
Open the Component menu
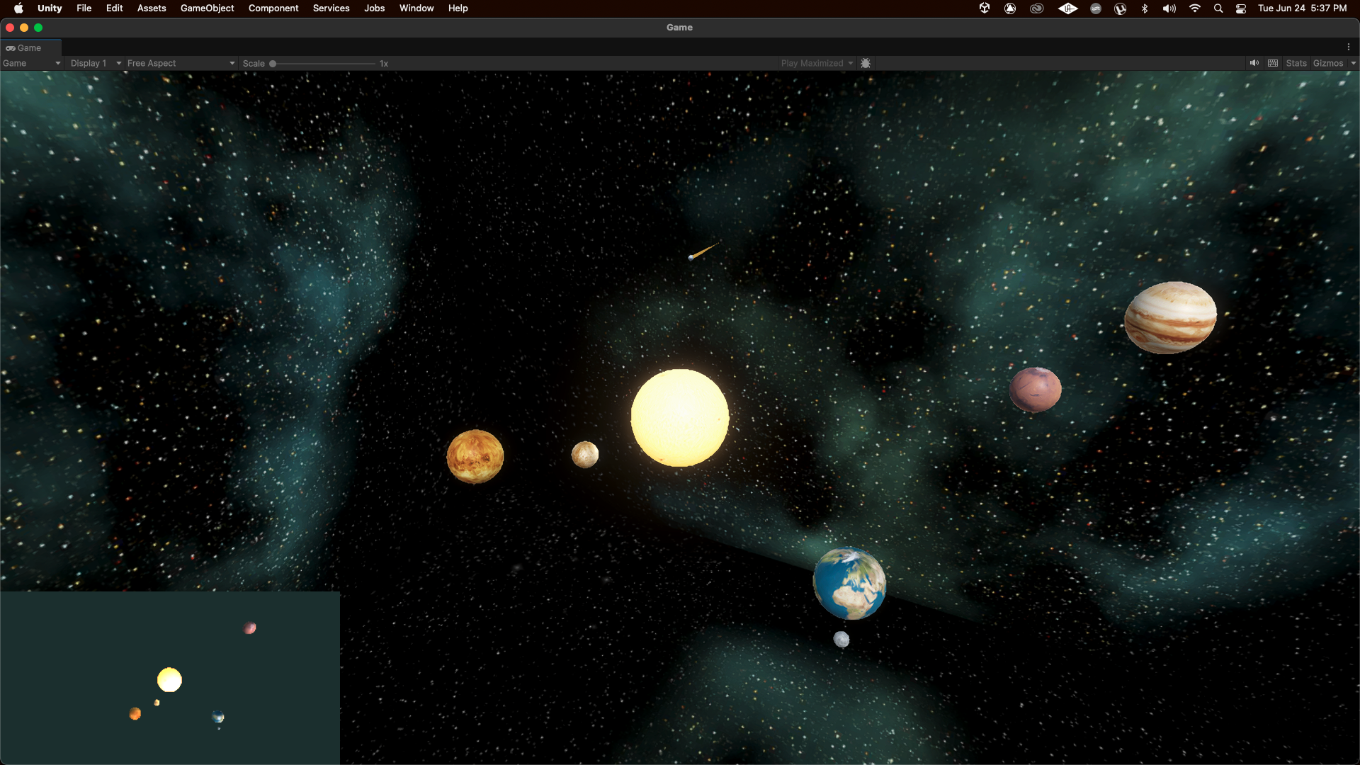(273, 8)
